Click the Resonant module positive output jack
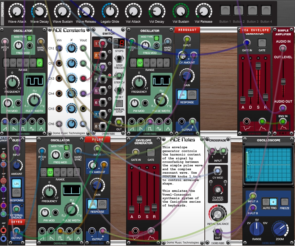Viewport: 295px width, 246px height. point(192,121)
